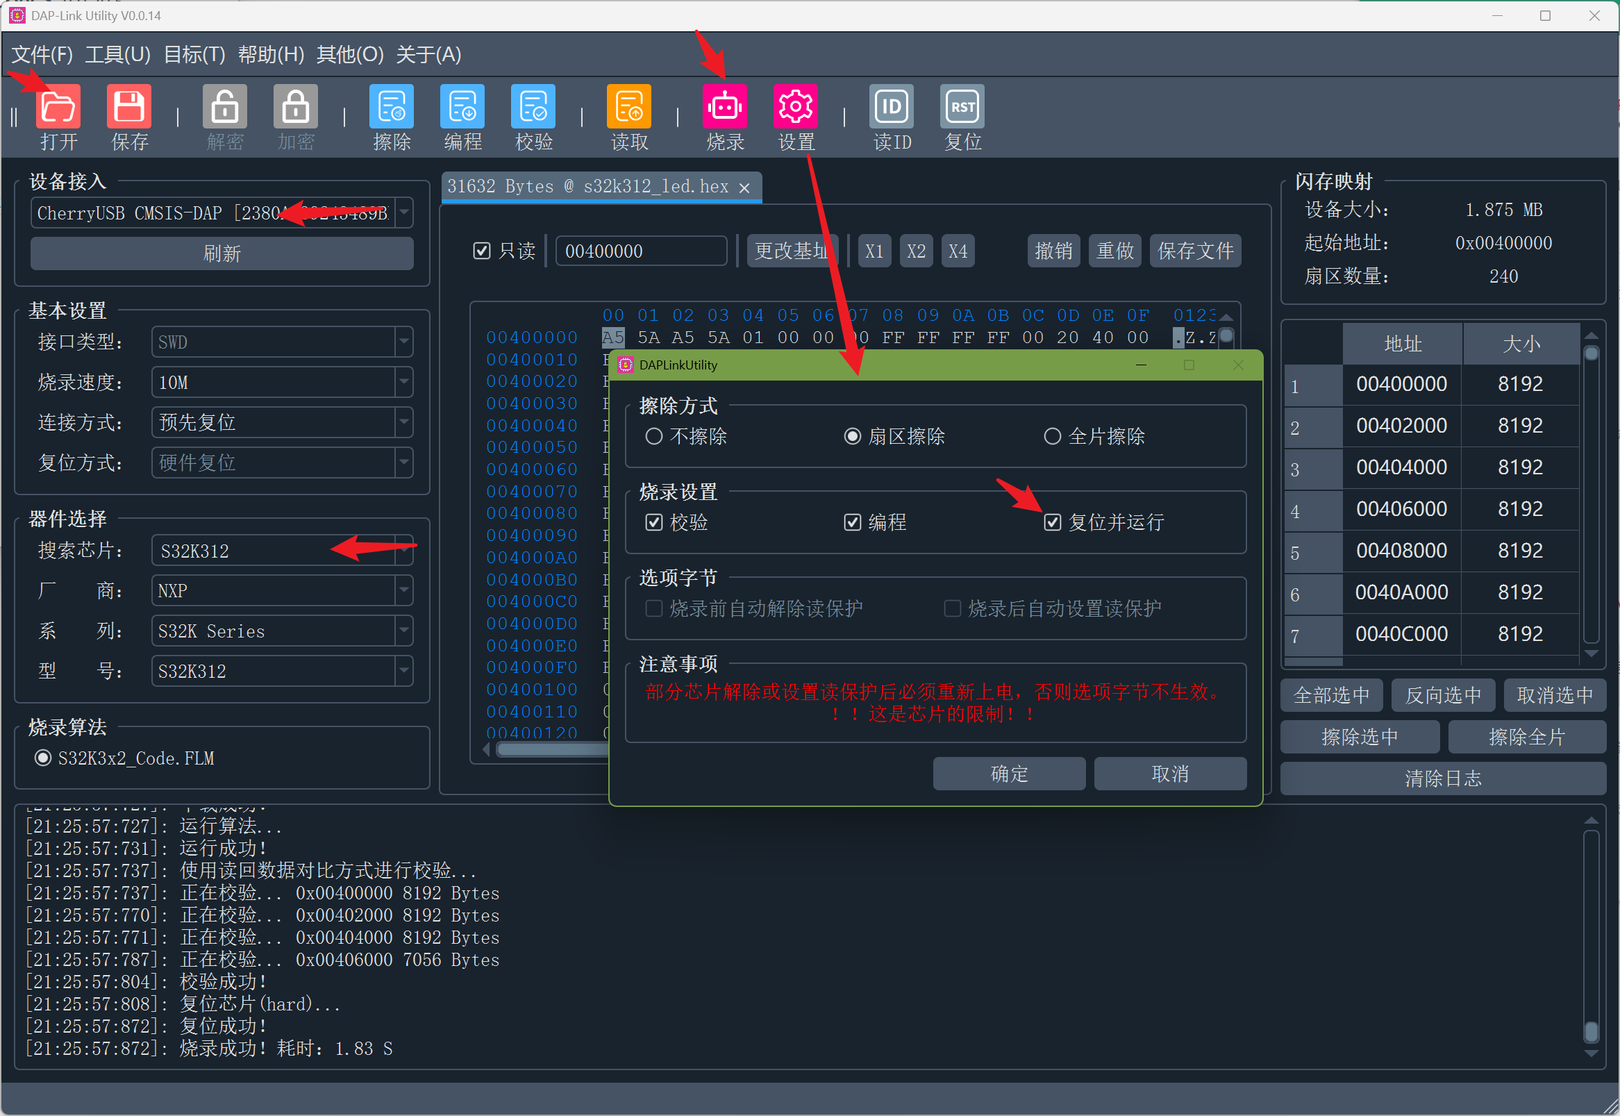Screen dimensions: 1620x1116
Task: Toggle the 编程 checkbox in dialog
Action: (x=851, y=522)
